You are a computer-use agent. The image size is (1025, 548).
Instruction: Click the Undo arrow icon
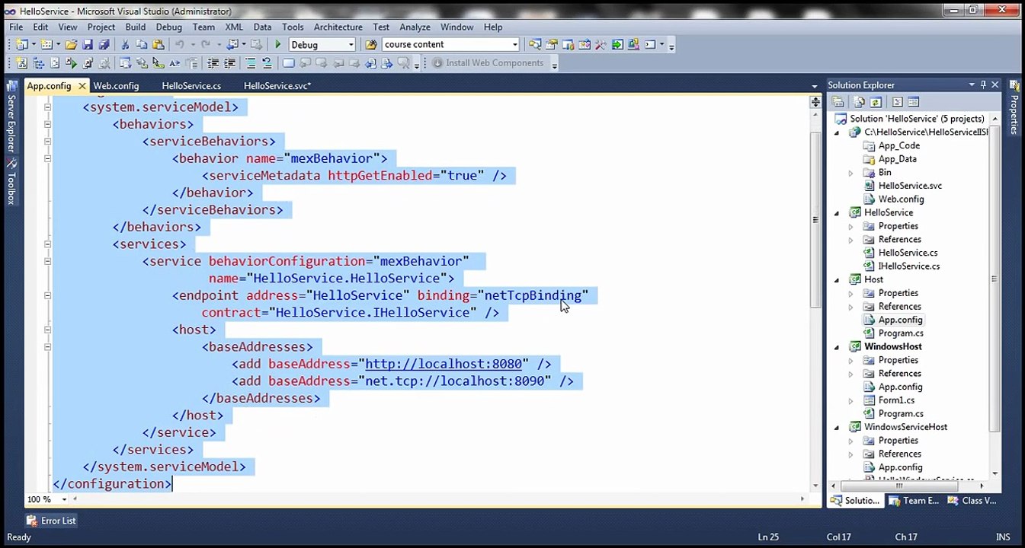[180, 45]
